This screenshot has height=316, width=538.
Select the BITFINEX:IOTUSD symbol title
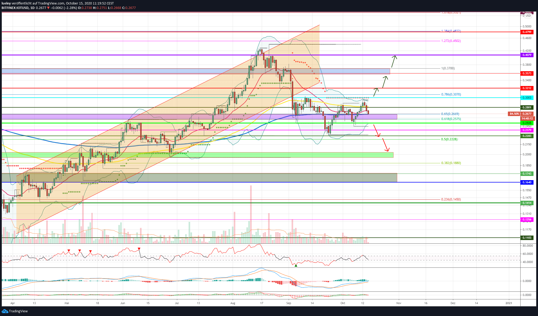pos(15,8)
